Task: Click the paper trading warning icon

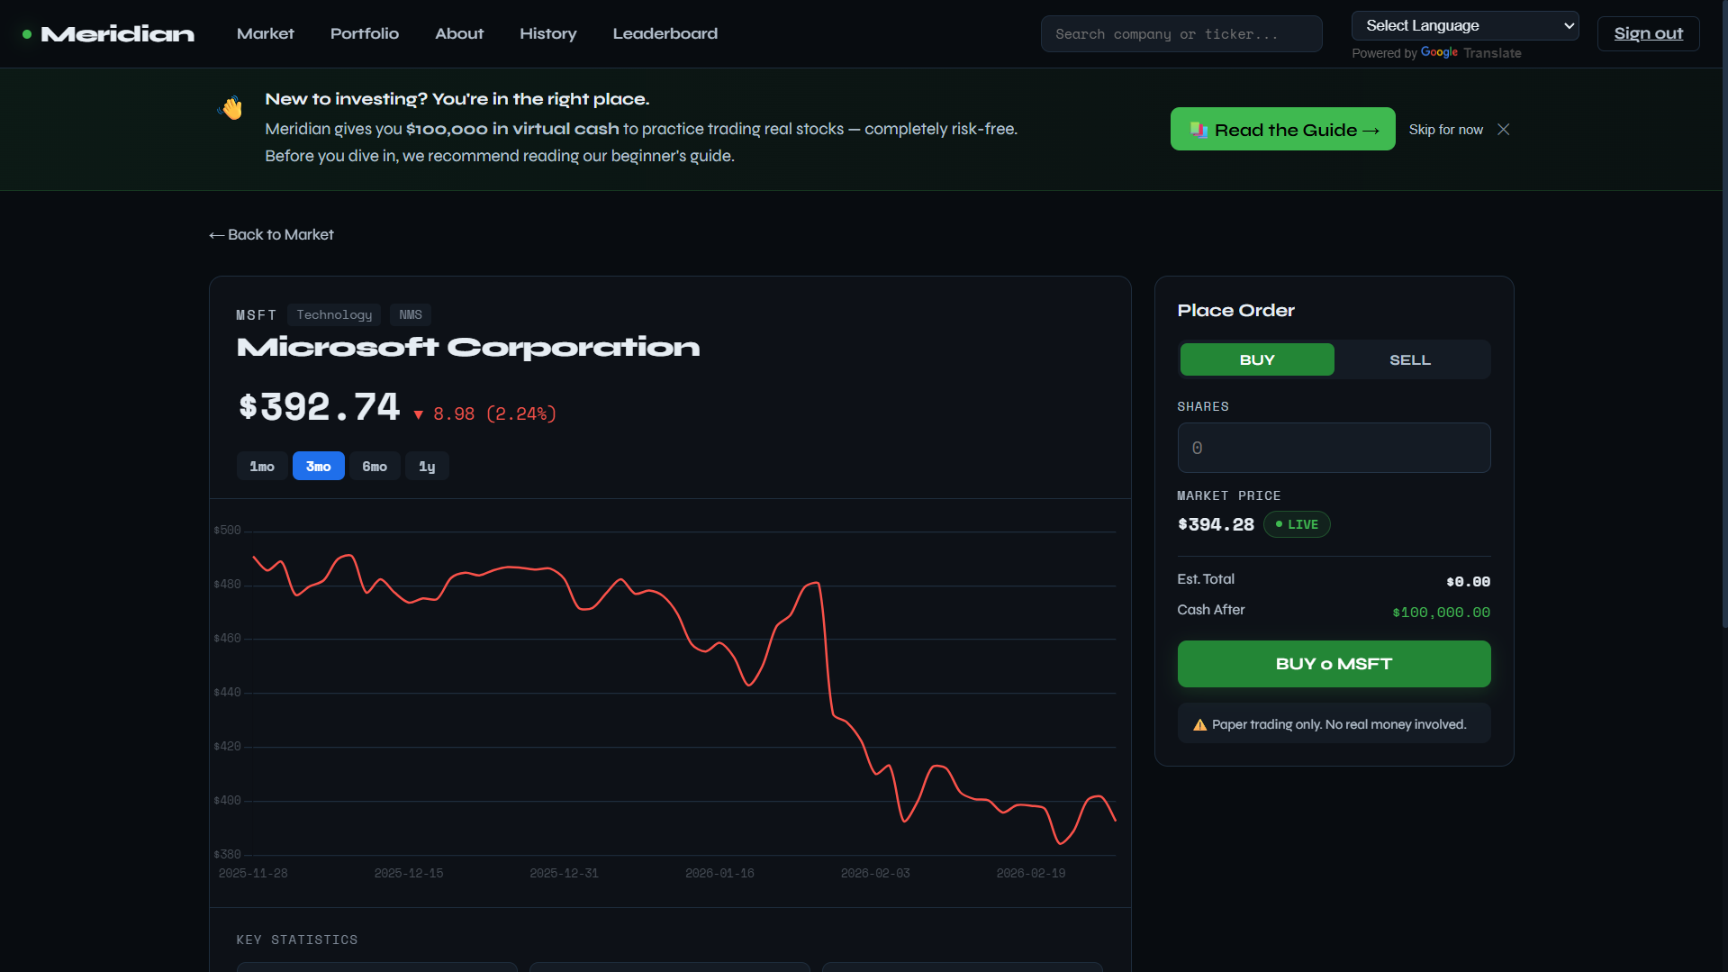Action: pos(1199,724)
